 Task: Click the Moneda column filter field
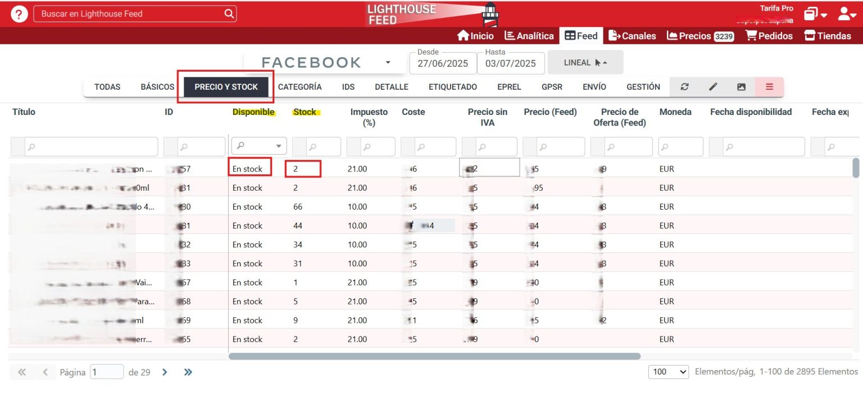(680, 147)
